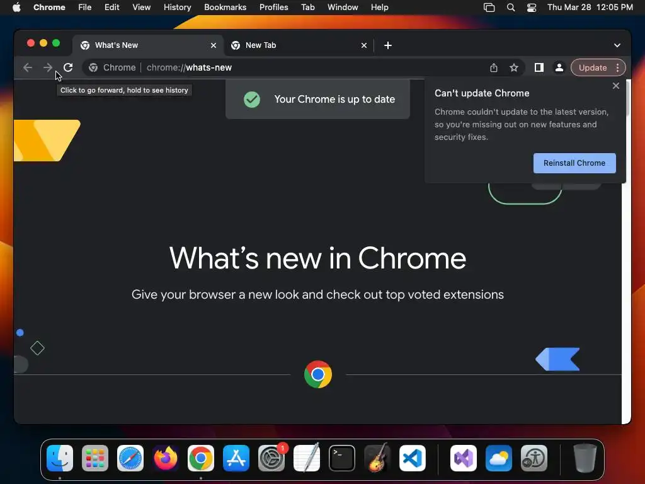Open the History menu
645x484 pixels.
tap(177, 8)
